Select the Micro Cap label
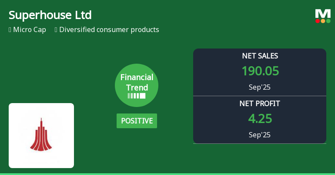This screenshot has width=335, height=175. pyautogui.click(x=30, y=30)
